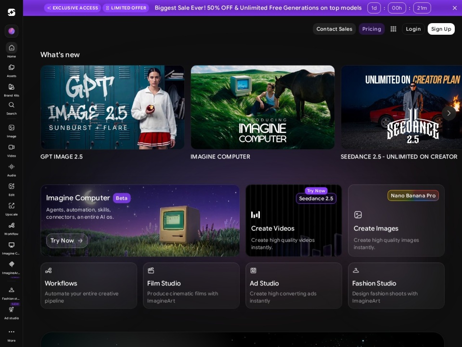The image size is (462, 347).
Task: Open the Create Images card
Action: [x=396, y=220]
